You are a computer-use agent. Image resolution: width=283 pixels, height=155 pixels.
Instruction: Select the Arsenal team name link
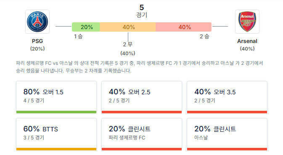247,41
